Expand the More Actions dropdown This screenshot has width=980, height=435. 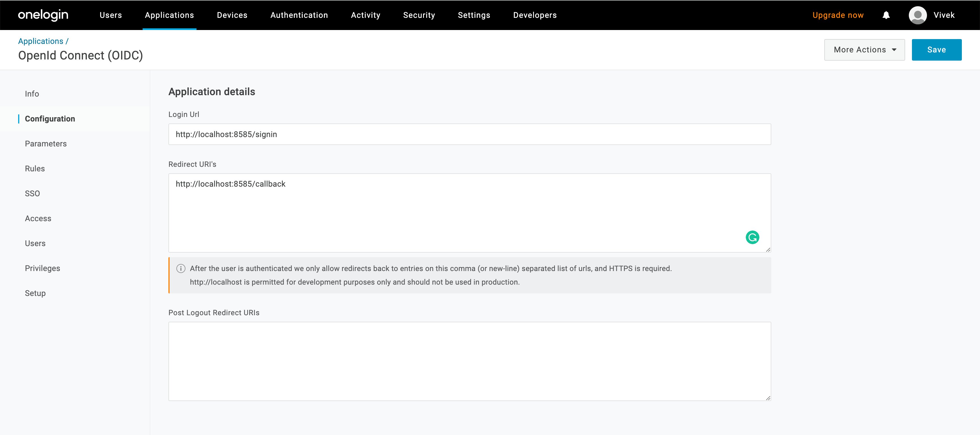coord(864,50)
